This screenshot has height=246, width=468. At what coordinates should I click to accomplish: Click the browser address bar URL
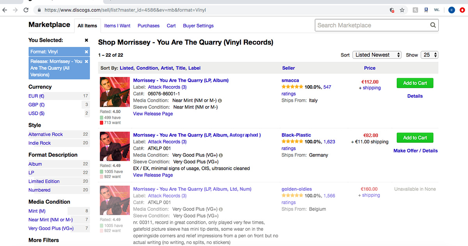coord(125,10)
